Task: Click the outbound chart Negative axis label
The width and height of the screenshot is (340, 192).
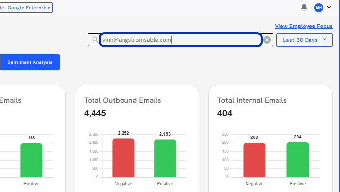Action: click(x=124, y=184)
